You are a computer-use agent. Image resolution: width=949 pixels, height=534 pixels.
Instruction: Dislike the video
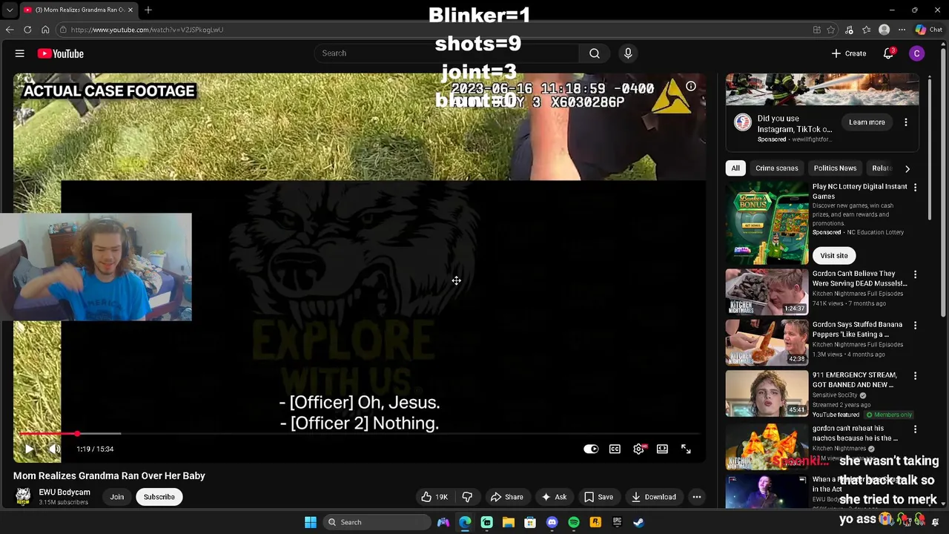coord(467,497)
